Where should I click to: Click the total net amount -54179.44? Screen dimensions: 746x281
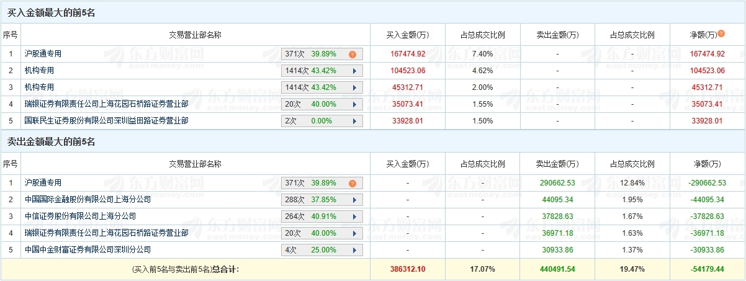708,269
